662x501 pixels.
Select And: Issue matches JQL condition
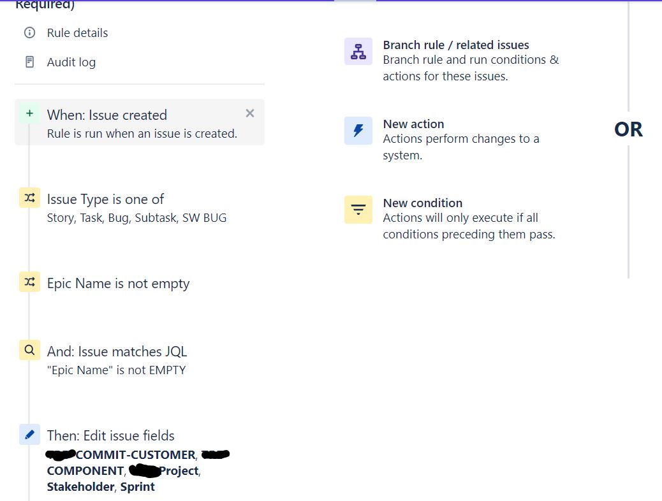tap(117, 360)
